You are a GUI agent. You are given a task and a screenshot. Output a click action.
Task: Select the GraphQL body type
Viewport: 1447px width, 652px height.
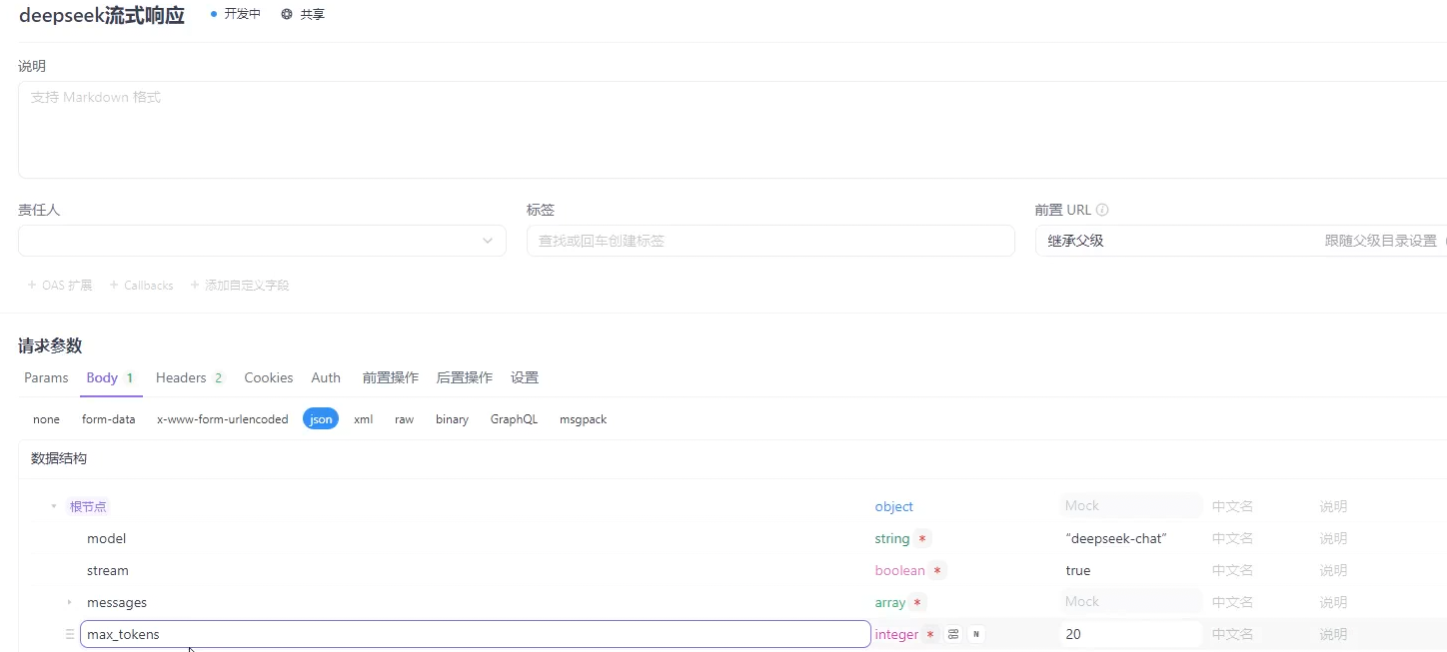514,419
